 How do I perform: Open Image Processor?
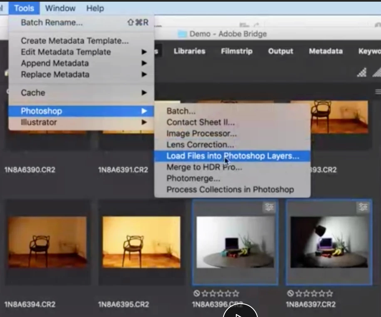[232, 134]
